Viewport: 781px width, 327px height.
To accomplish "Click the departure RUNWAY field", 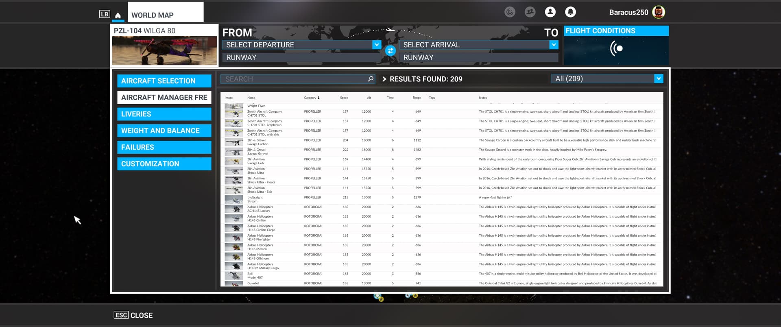I will 302,57.
